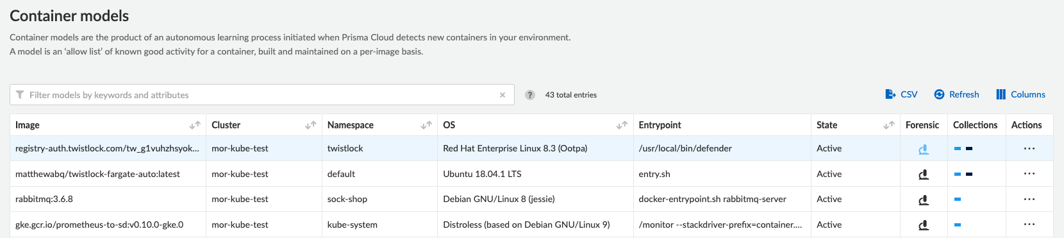
Task: Select image matthewabq/twistlock-fargate-auto:latest
Action: [97, 174]
